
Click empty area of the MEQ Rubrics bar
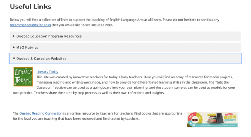click(x=139, y=47)
